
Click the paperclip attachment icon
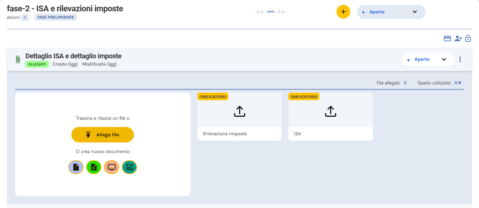pyautogui.click(x=17, y=59)
